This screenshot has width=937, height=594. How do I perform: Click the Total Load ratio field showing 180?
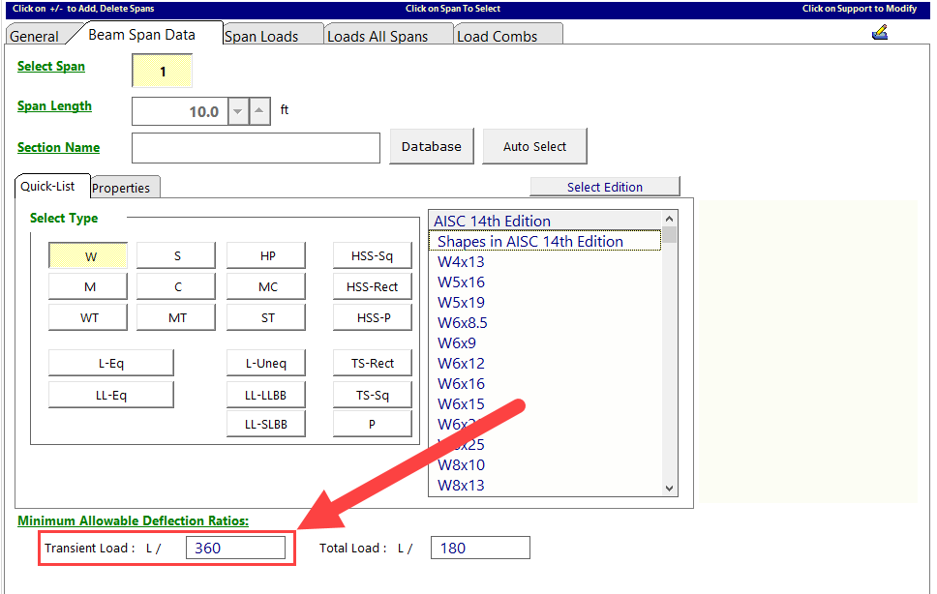(x=480, y=548)
